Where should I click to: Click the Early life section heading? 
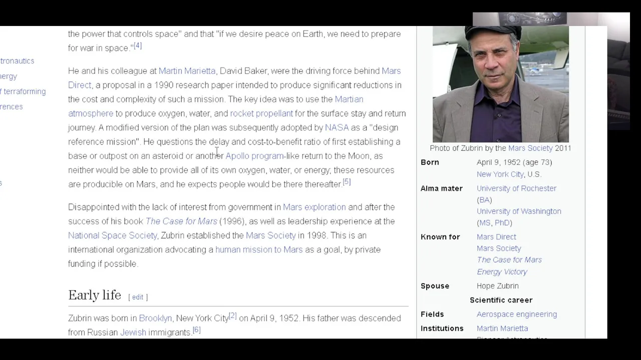(95, 295)
